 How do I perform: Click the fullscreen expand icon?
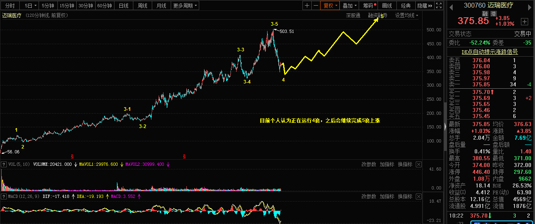coord(439,6)
